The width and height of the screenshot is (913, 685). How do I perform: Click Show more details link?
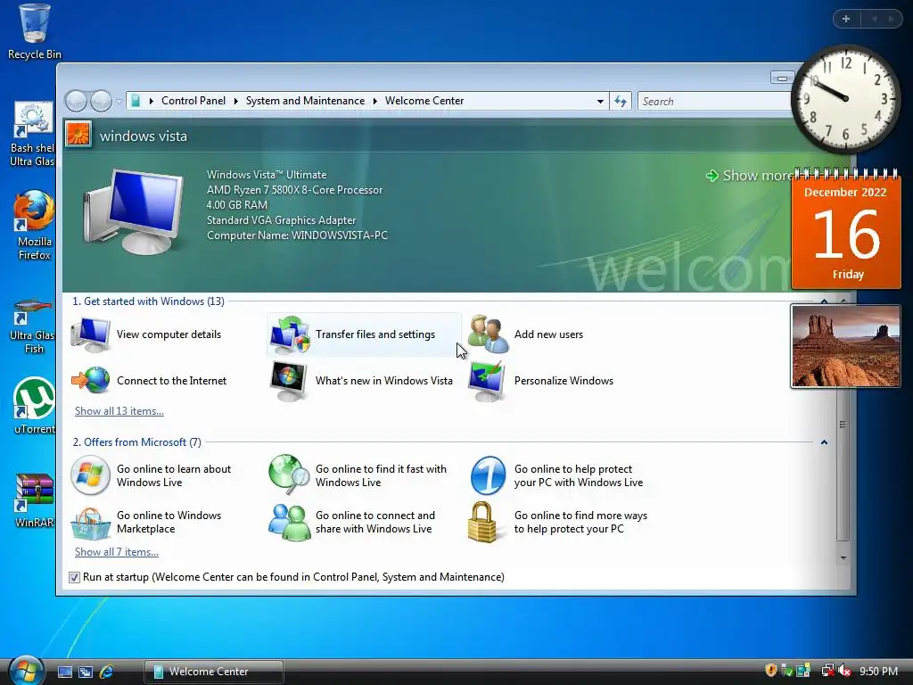tap(748, 176)
